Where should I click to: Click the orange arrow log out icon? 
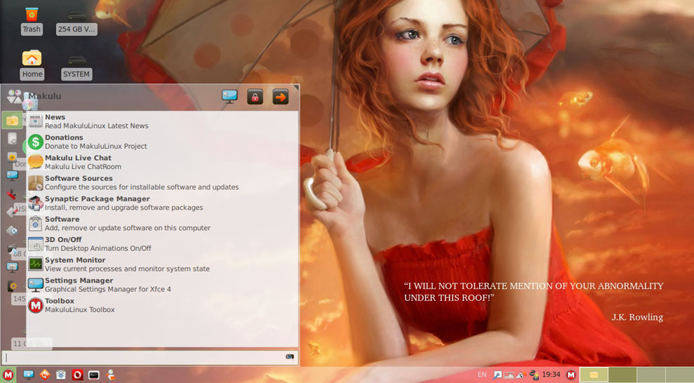(x=280, y=97)
